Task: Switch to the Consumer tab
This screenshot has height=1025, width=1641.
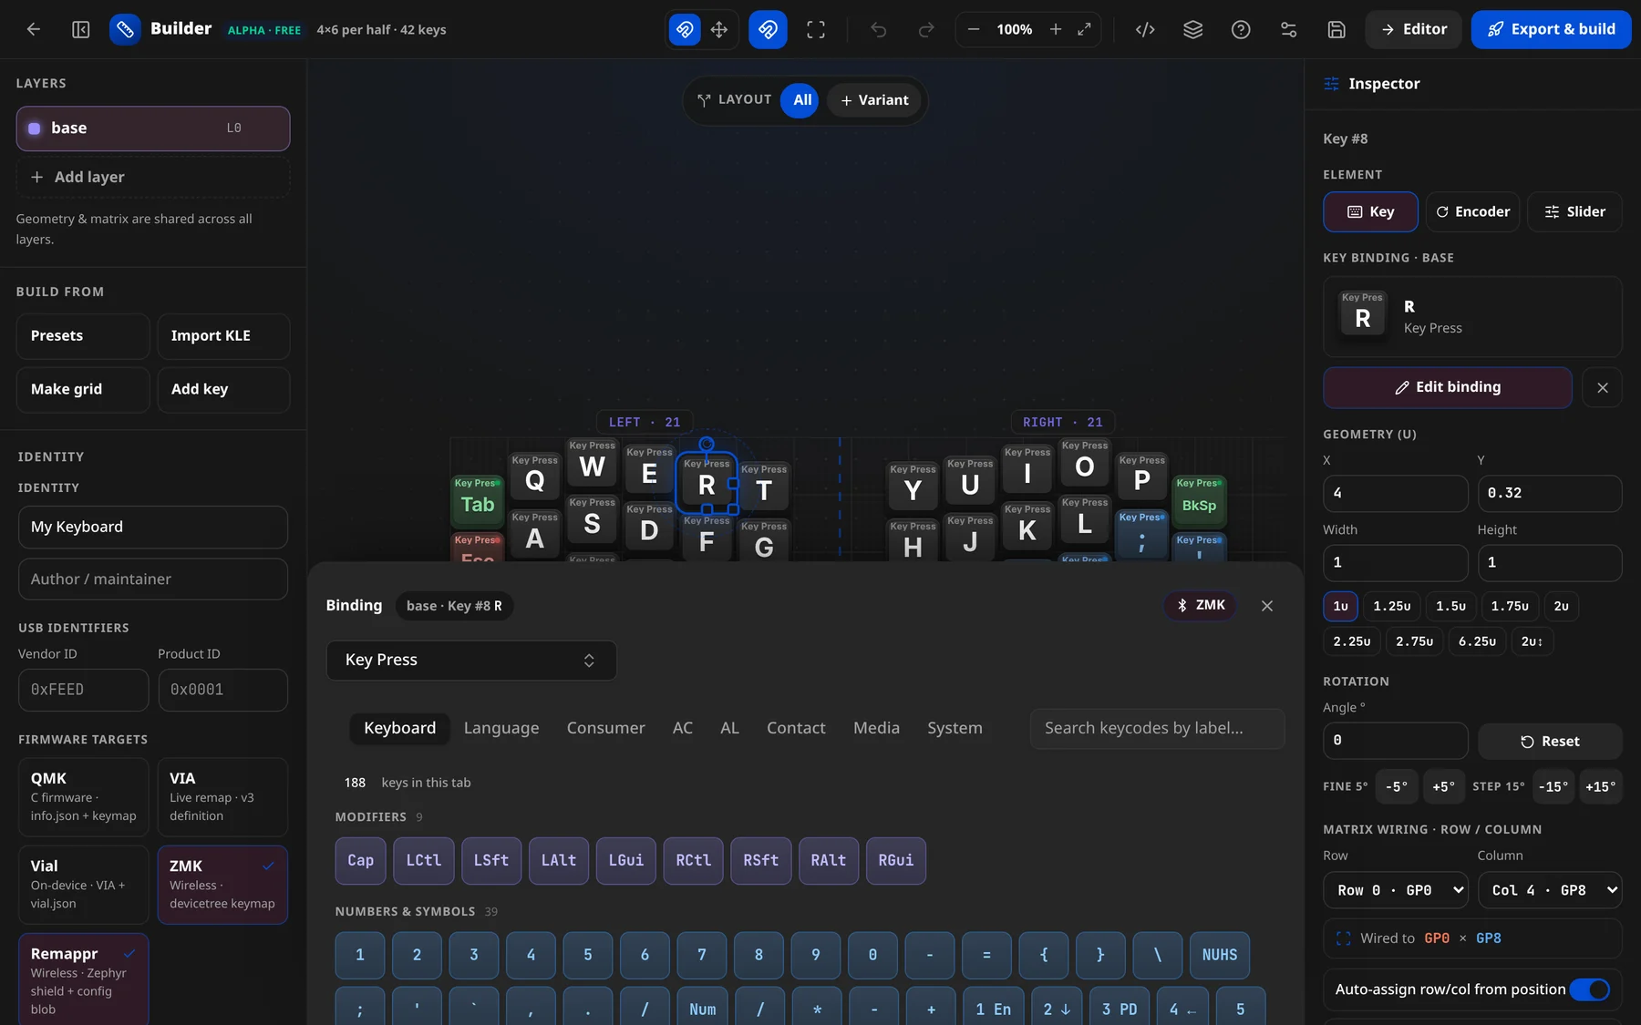Action: pos(605,728)
